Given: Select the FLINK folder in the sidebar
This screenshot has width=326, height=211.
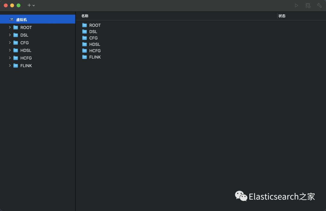Looking at the screenshot, I should coord(26,66).
